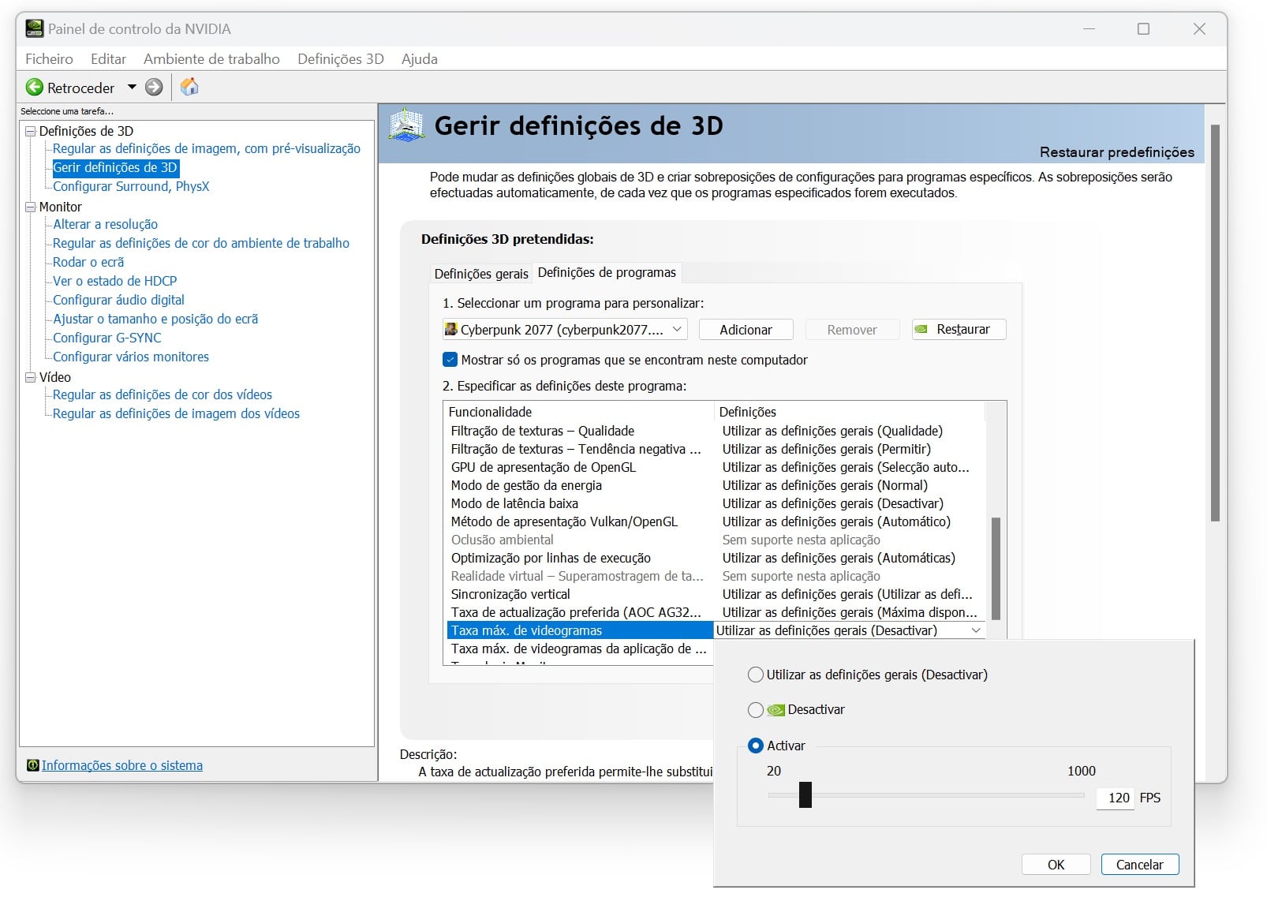
Task: Click the Funcionalidade column header
Action: coord(579,412)
